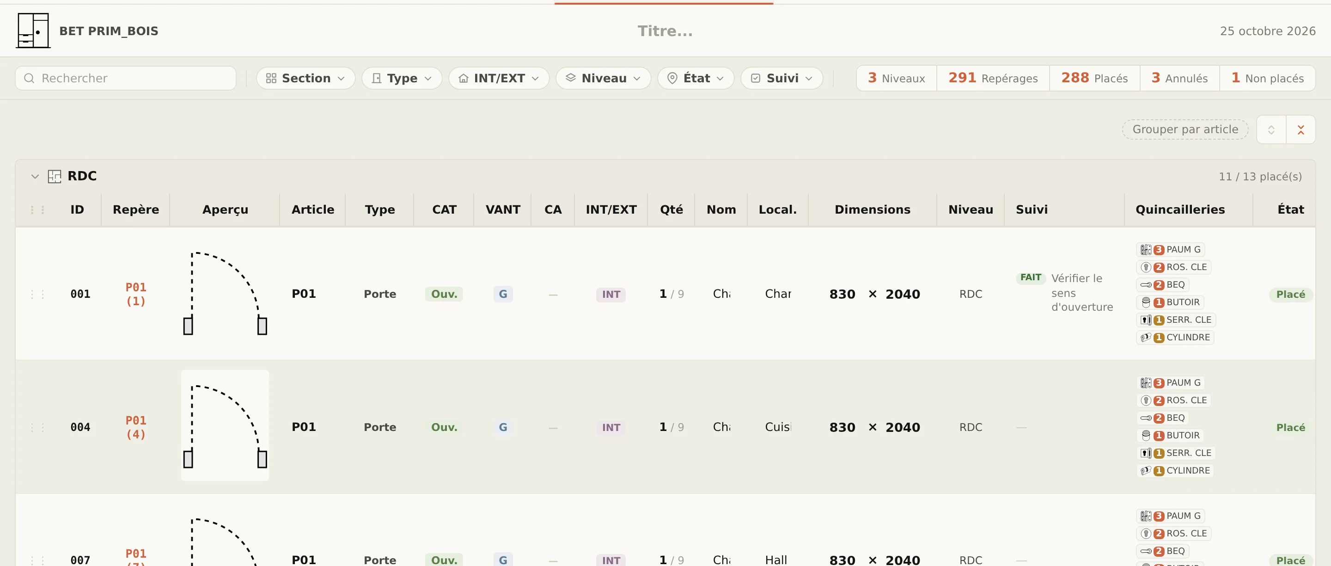Open the Niveau filter dropdown
1331x566 pixels.
[603, 78]
